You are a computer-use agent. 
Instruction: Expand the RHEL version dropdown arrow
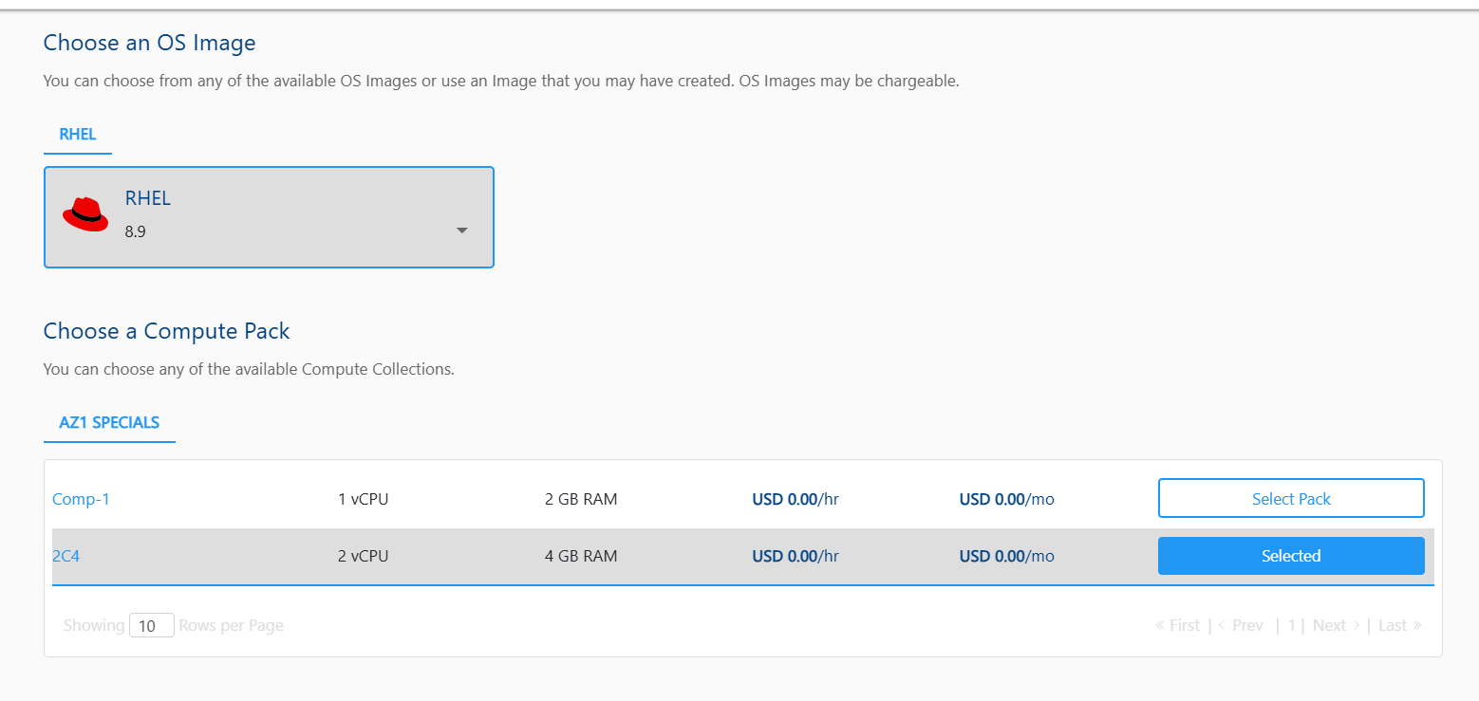point(462,231)
